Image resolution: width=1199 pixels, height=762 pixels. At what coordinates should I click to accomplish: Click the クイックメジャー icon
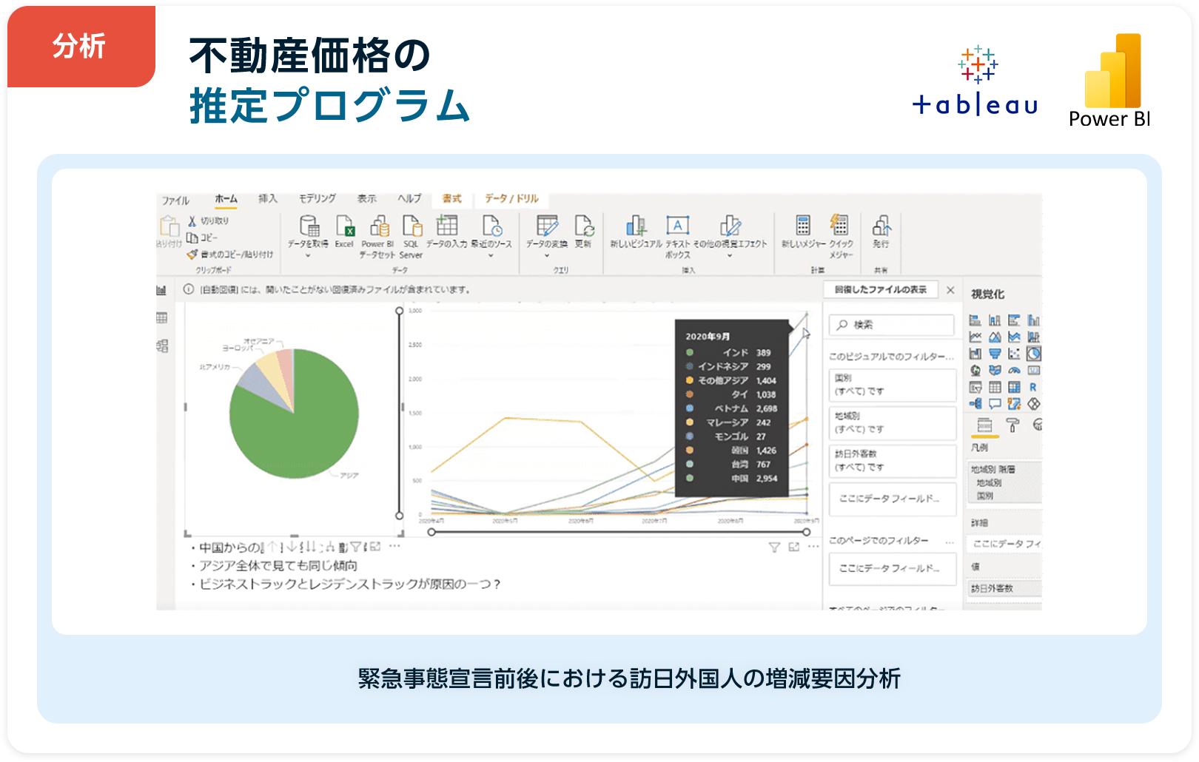tap(840, 225)
